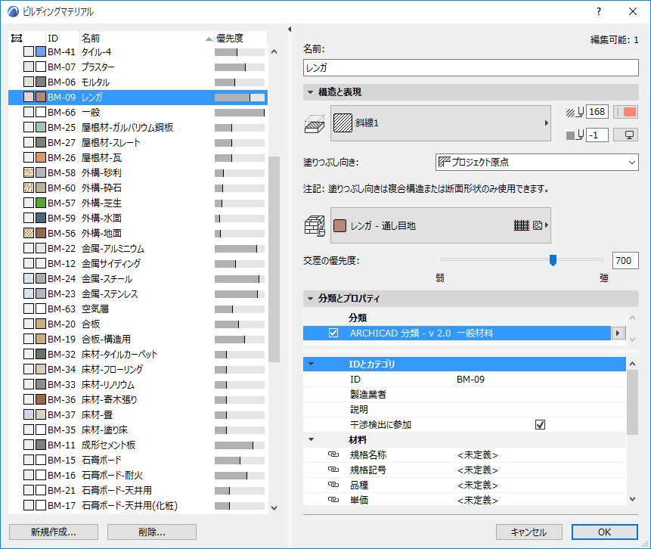Click the green surface swatch of BM-57 外構-芝生
Screen dimensions: 651x549
point(41,203)
